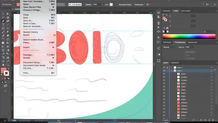Select the Hand tool
218x123 pixels.
click(3, 65)
